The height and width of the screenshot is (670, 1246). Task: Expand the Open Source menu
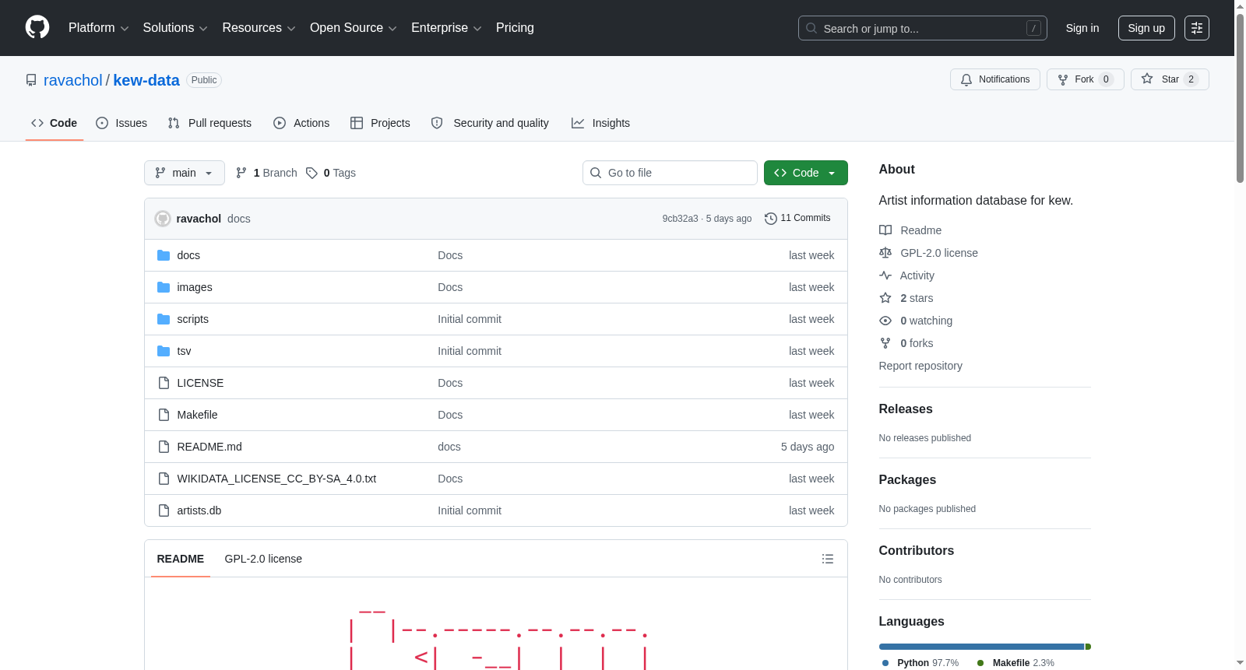pos(354,28)
